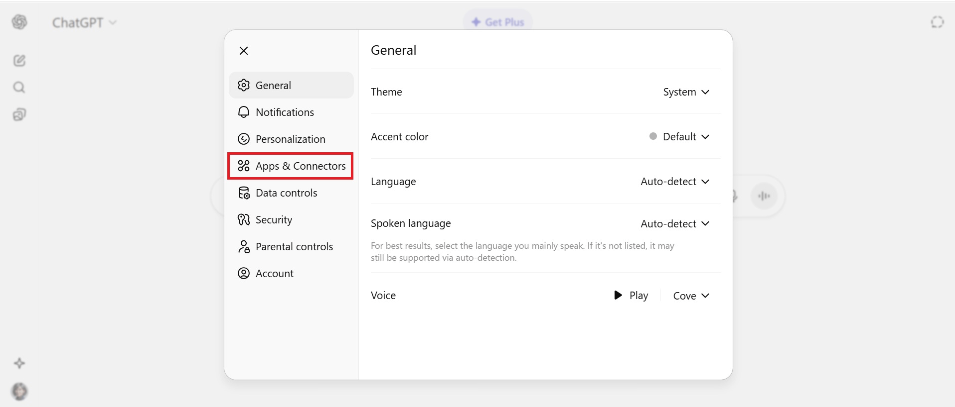Click the temporary chat dashed circle icon
The image size is (955, 407).
point(937,22)
